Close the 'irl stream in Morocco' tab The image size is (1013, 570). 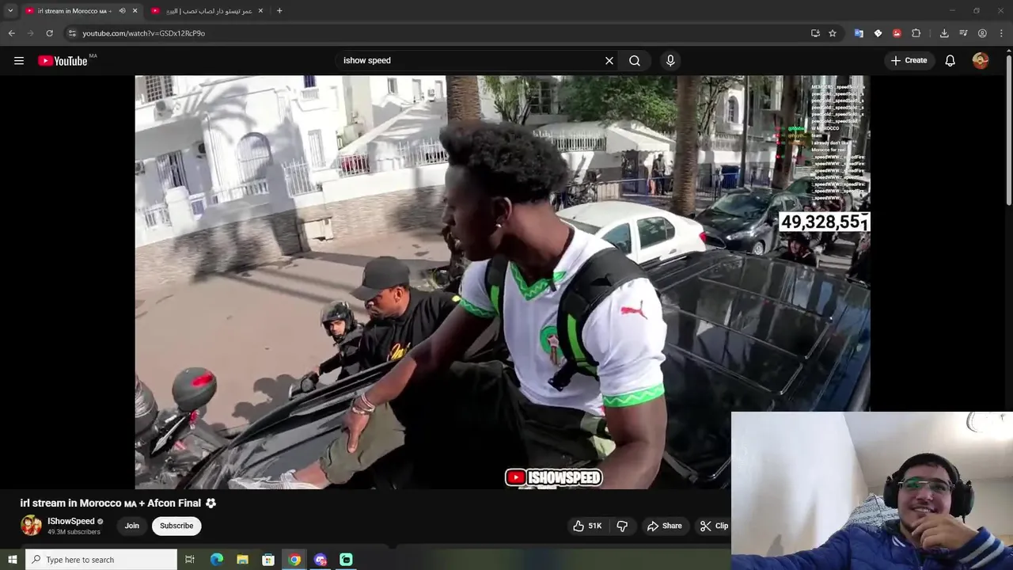coord(135,10)
